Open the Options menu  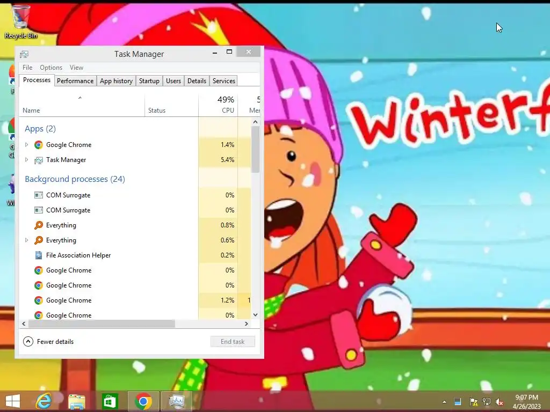point(51,68)
